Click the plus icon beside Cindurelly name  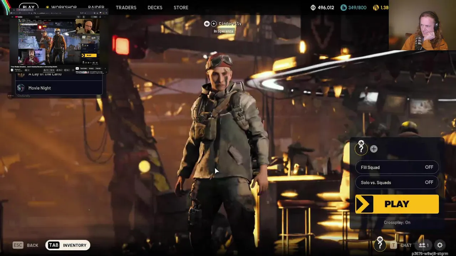(213, 23)
